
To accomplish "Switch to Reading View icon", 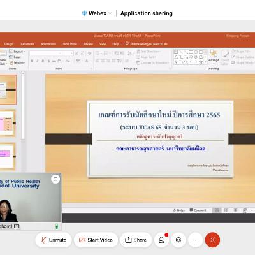I will 235,210.
